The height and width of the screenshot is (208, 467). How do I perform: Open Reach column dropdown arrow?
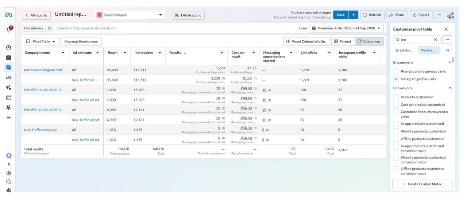pyautogui.click(x=125, y=53)
